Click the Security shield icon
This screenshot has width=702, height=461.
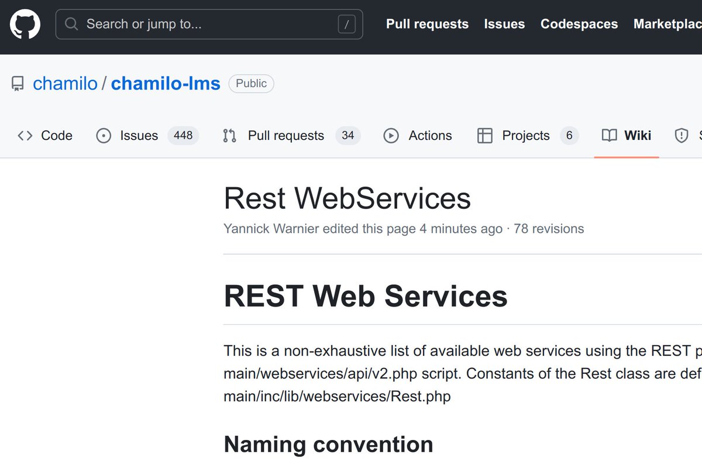682,136
